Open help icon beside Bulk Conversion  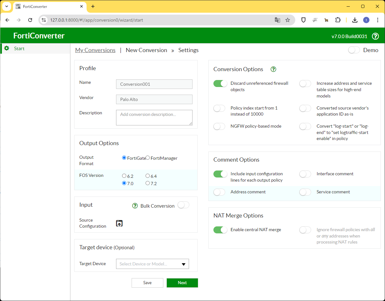pos(135,206)
